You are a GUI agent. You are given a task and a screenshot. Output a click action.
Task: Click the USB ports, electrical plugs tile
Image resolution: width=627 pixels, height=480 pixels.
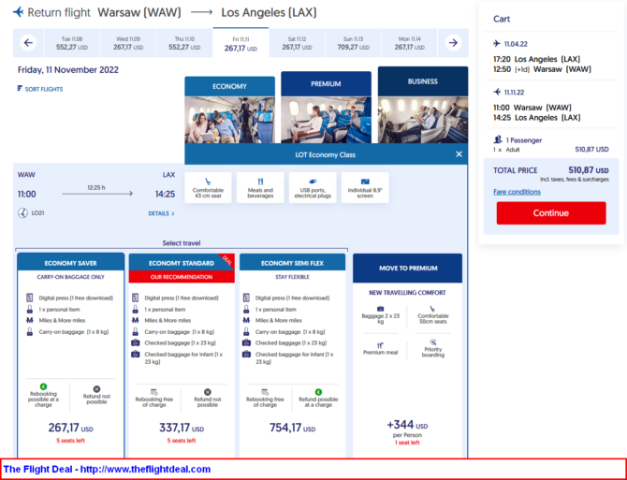click(313, 187)
